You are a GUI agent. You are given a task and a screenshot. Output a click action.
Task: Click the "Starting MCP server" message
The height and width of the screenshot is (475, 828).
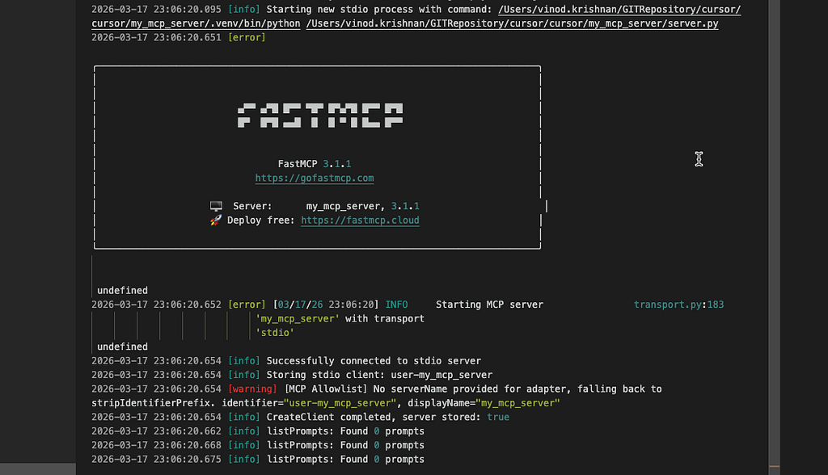click(489, 305)
